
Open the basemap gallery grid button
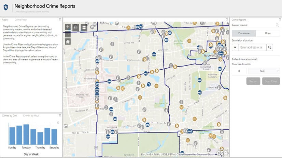point(84,28)
